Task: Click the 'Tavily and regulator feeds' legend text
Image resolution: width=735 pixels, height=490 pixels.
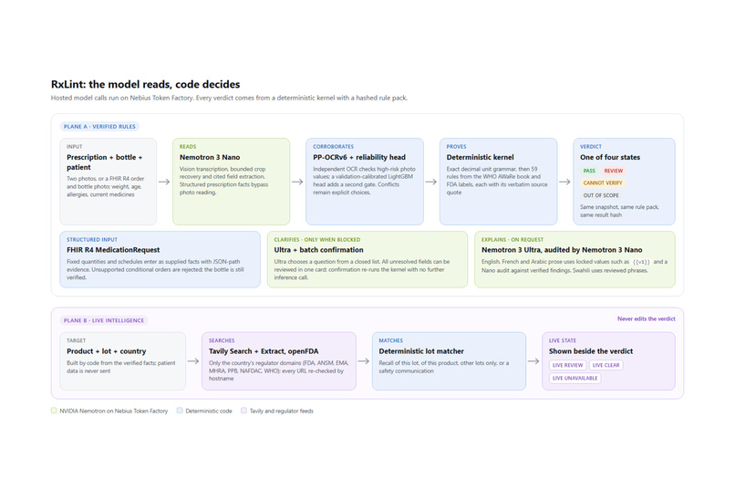Action: [281, 412]
